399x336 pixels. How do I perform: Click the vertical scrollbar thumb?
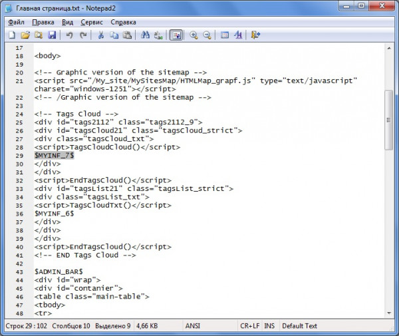(x=388, y=120)
